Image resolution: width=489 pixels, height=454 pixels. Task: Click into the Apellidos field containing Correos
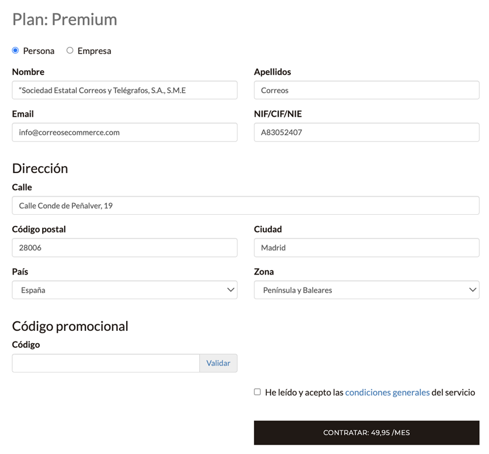366,90
